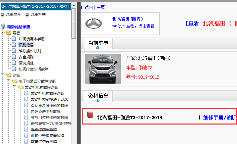Open 曲轴位置传感器故障 tree item
The width and height of the screenshot is (237, 144).
pyautogui.click(x=48, y=136)
